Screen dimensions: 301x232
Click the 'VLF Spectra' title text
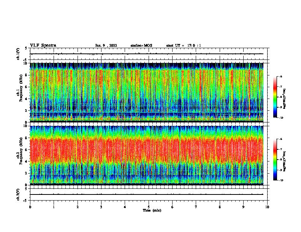point(43,45)
